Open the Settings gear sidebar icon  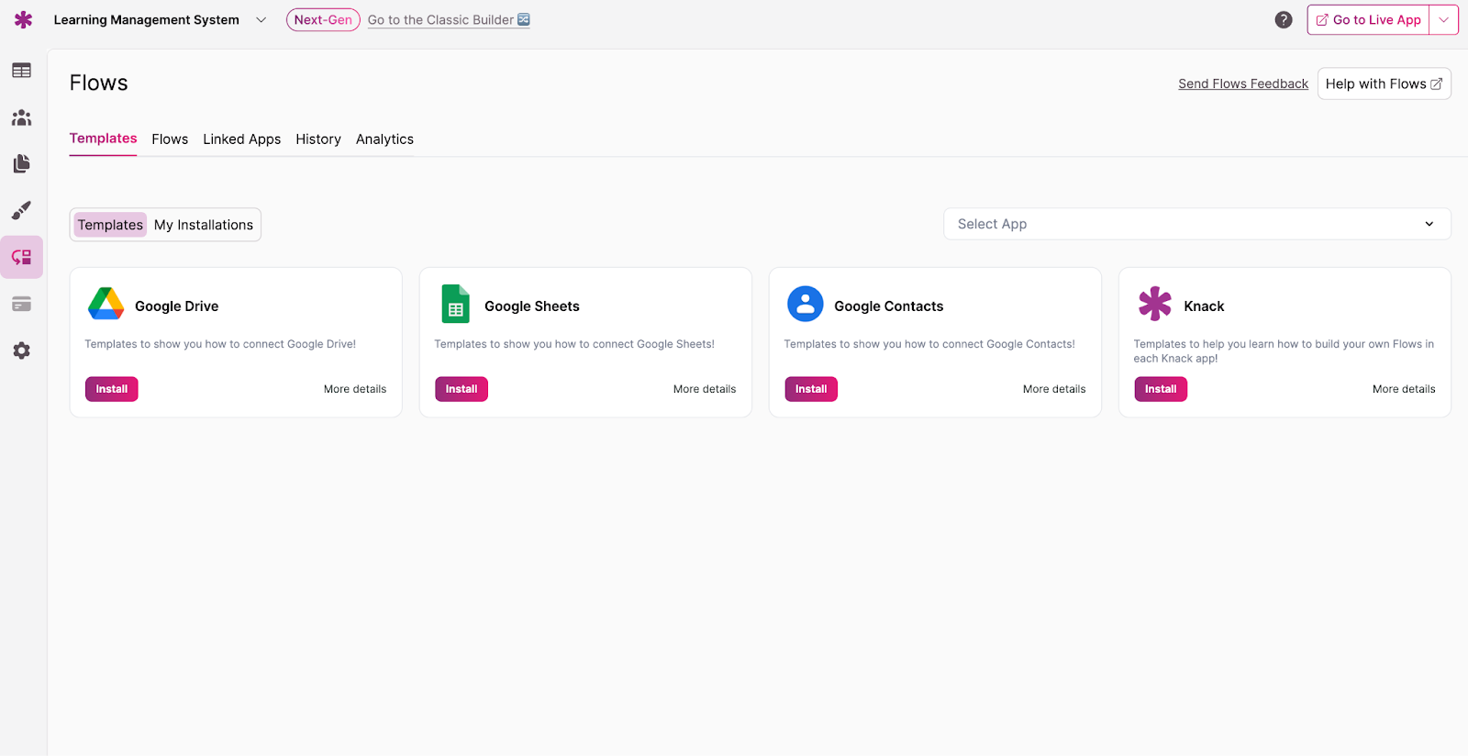point(21,350)
